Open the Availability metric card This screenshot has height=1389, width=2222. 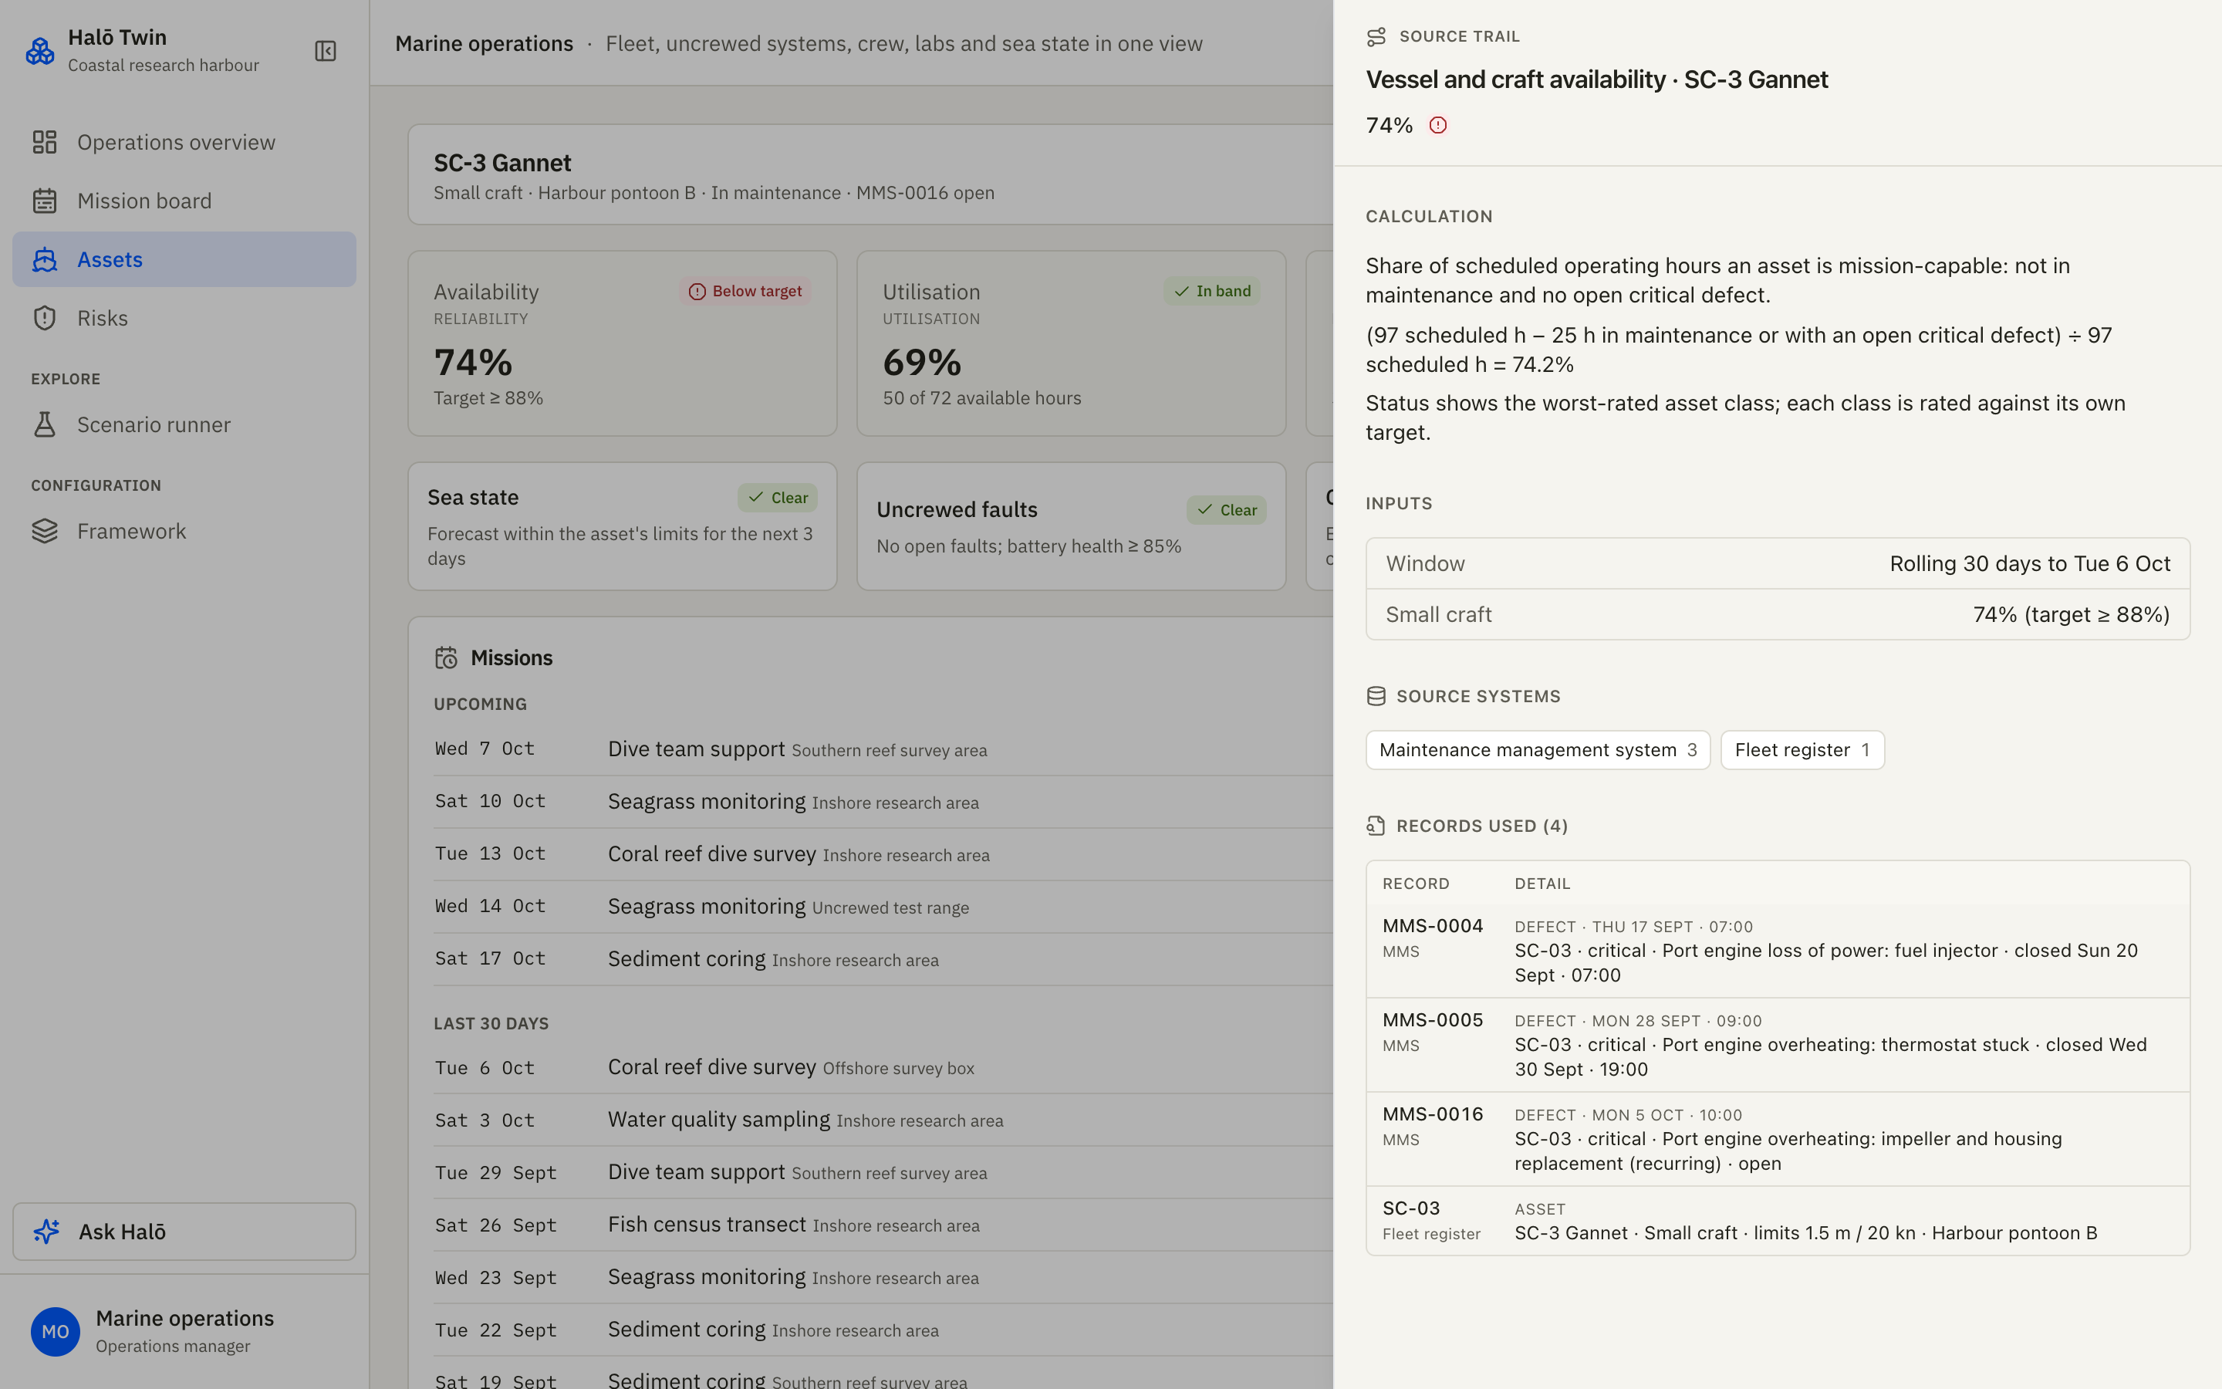point(623,343)
